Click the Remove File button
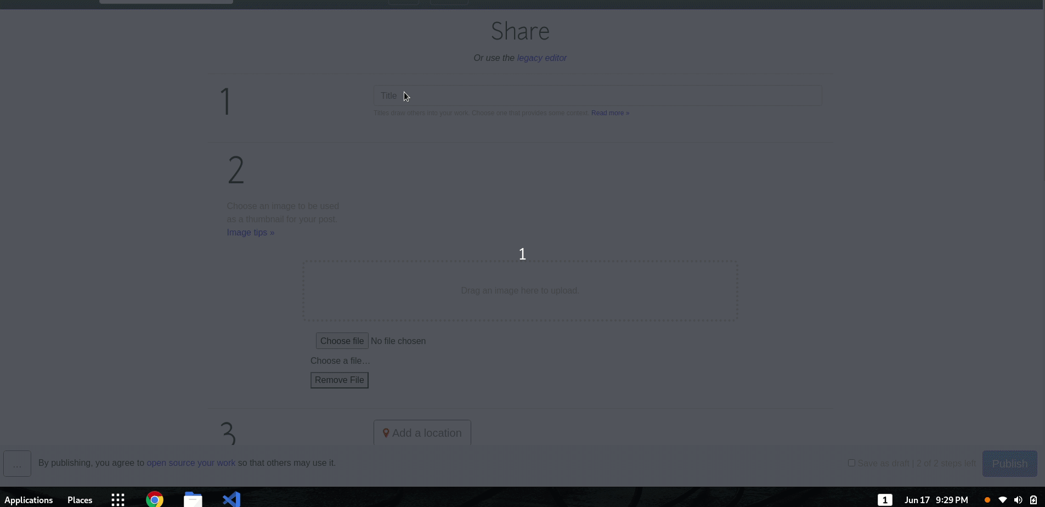 click(x=339, y=380)
